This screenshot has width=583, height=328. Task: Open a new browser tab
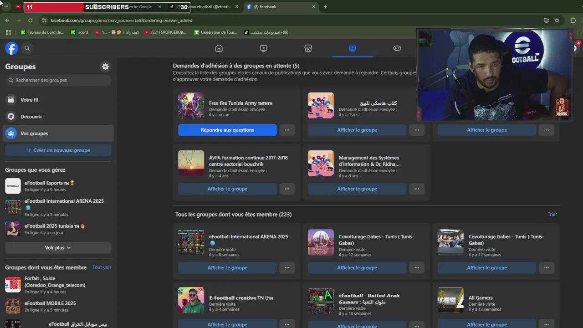(325, 7)
